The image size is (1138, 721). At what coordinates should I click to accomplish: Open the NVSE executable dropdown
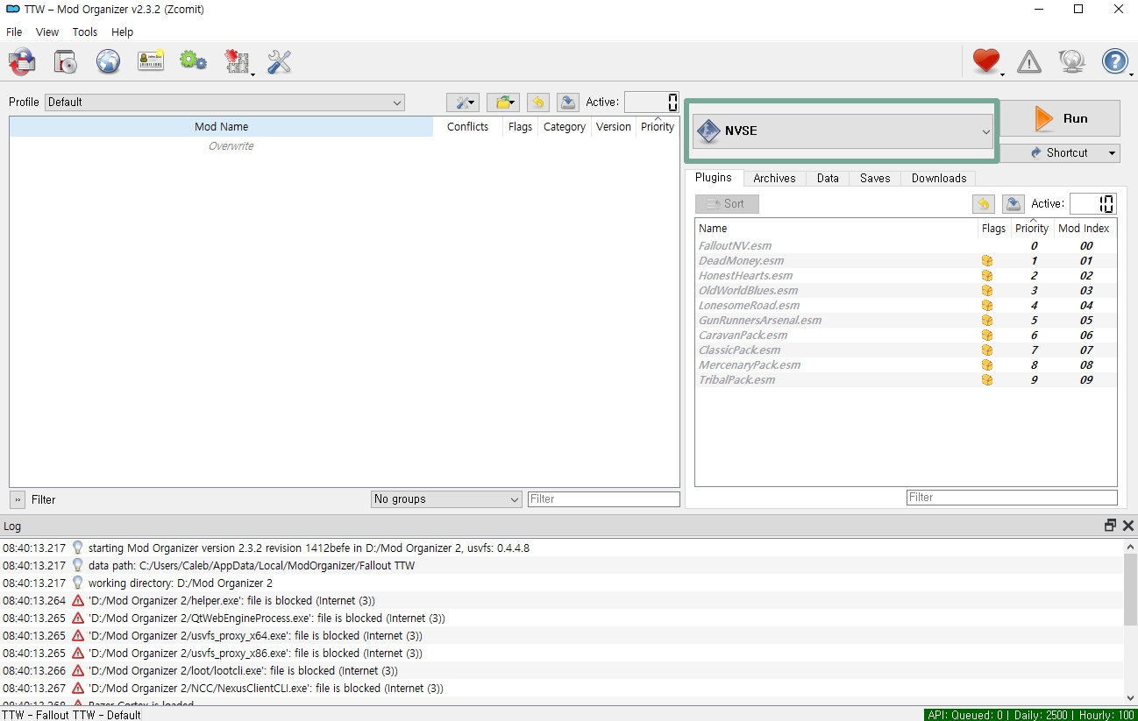click(843, 131)
